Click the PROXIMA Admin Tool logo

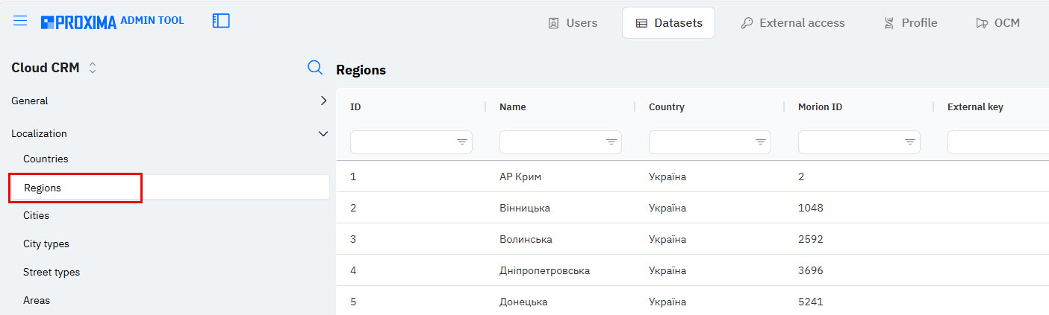click(x=112, y=22)
